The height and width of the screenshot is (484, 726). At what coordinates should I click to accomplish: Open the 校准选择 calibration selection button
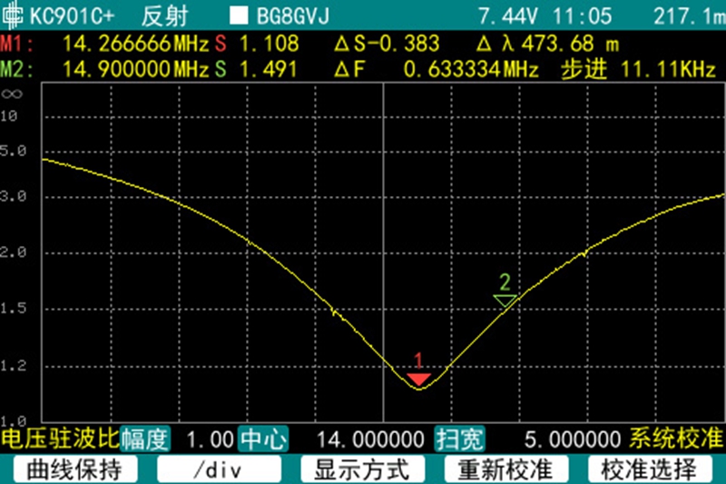pos(650,469)
